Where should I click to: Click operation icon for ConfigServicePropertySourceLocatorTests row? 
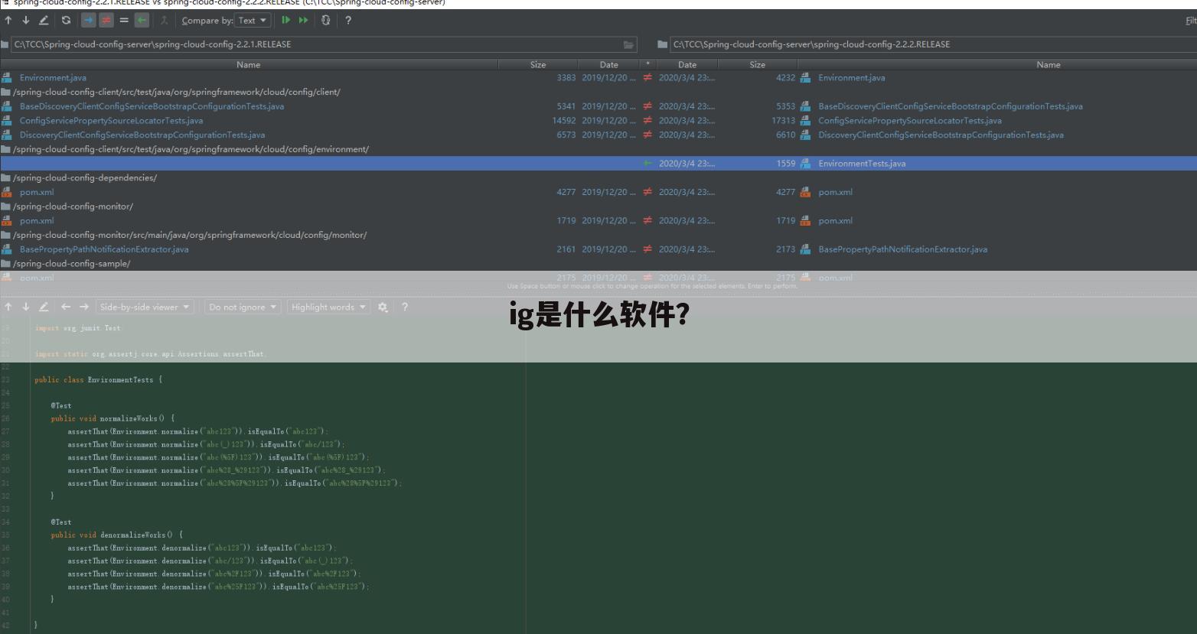coord(648,121)
